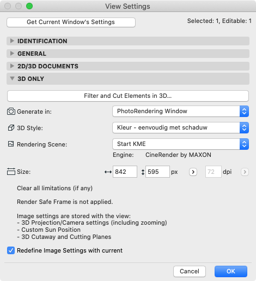Viewport: 256px width, 281px height.
Task: Click the greyed dpi arrow button
Action: 245,172
